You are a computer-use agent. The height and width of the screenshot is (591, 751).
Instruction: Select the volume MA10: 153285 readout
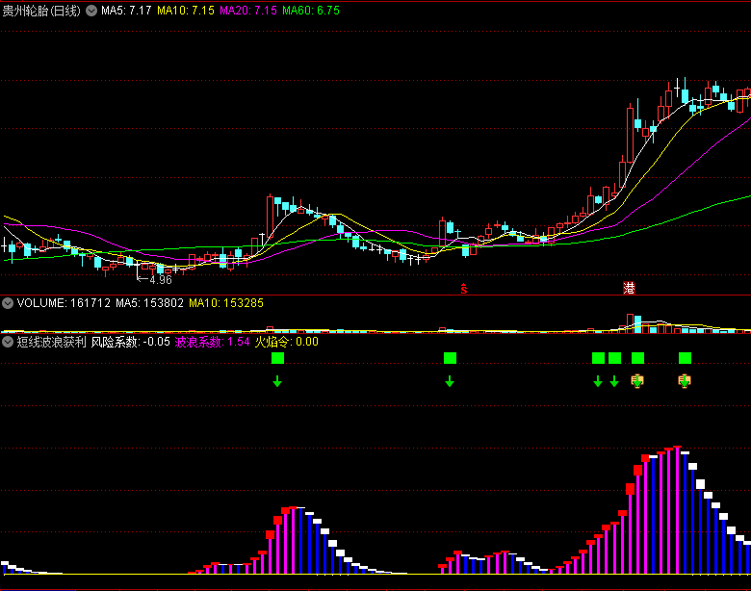click(x=226, y=303)
